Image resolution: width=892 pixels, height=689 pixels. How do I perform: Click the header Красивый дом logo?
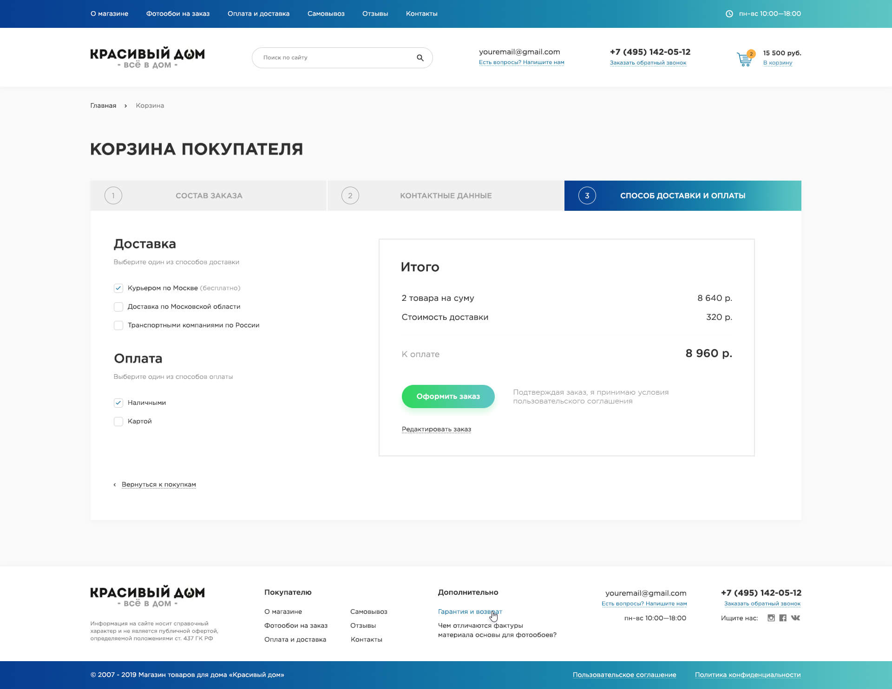click(x=147, y=58)
